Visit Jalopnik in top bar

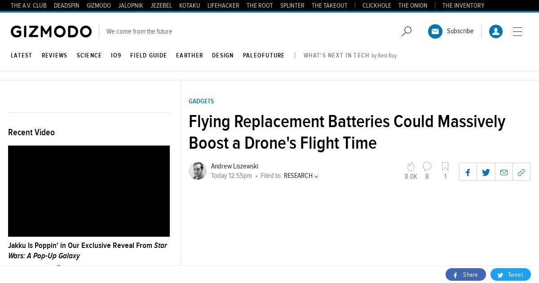click(131, 5)
